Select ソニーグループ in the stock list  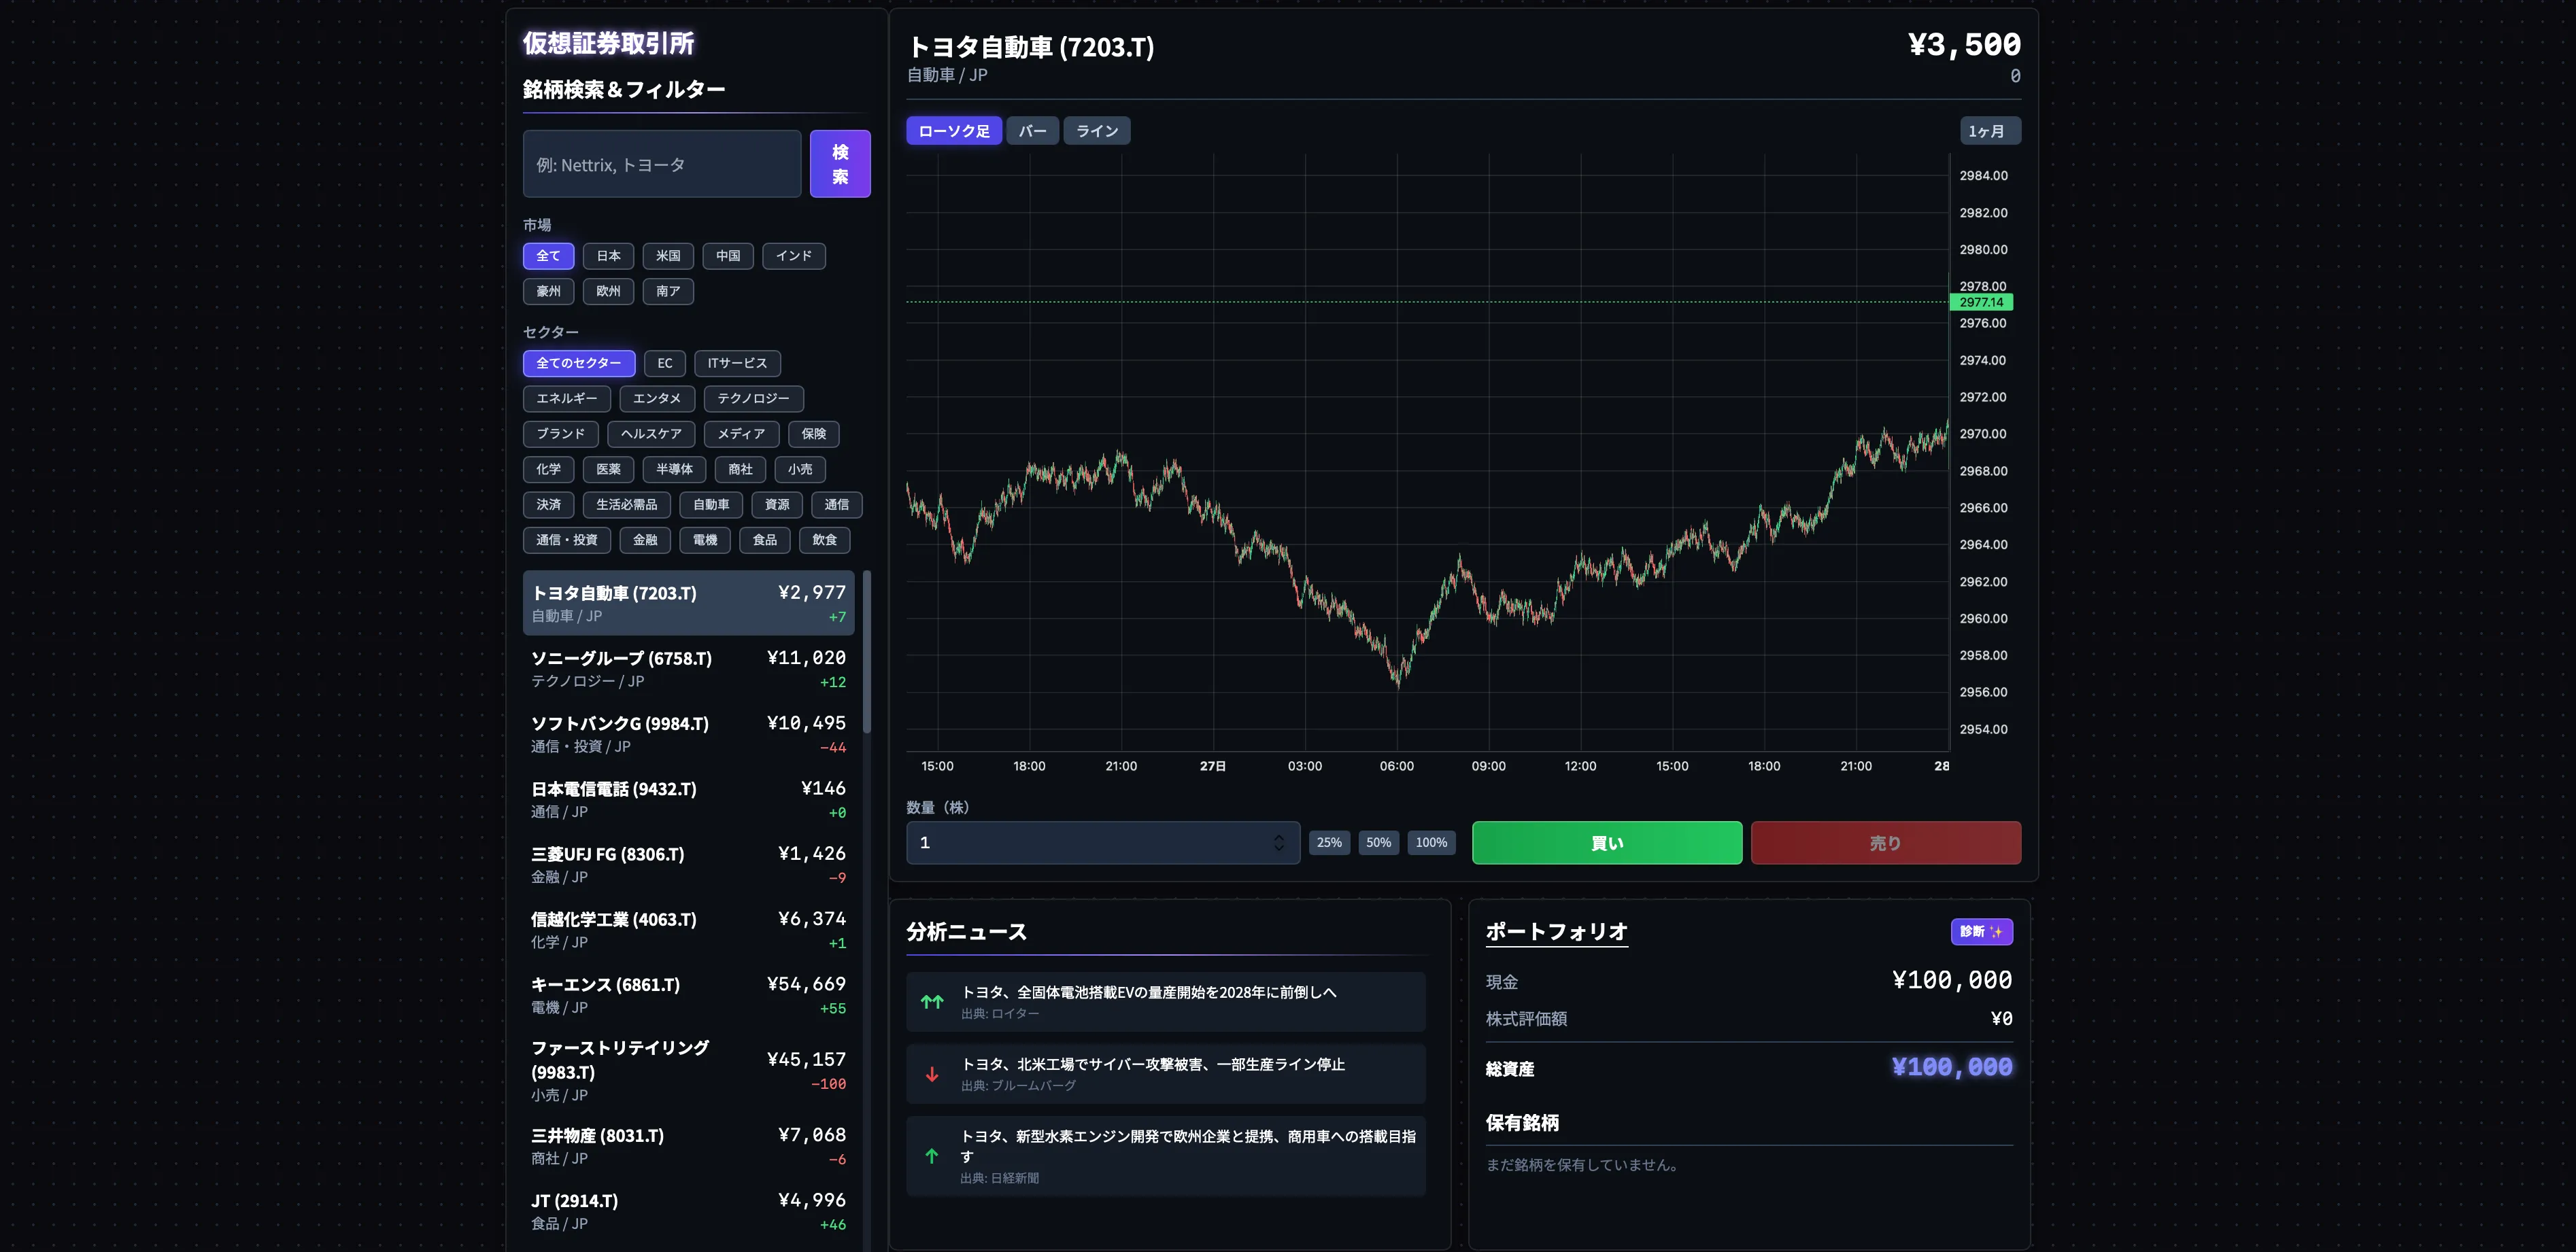tap(688, 668)
